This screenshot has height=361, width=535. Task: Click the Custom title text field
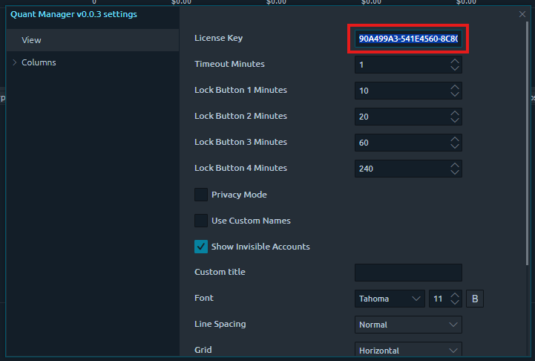[x=408, y=273]
